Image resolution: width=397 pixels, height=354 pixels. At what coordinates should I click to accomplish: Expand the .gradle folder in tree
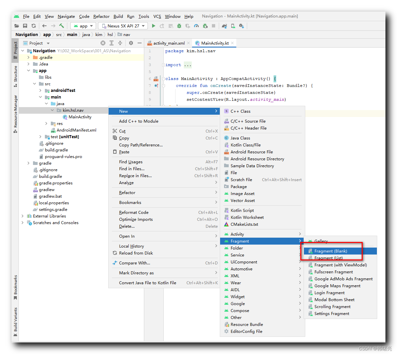click(x=29, y=58)
